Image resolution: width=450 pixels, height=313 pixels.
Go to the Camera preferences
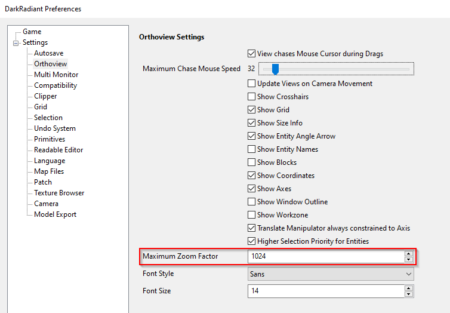(x=46, y=204)
